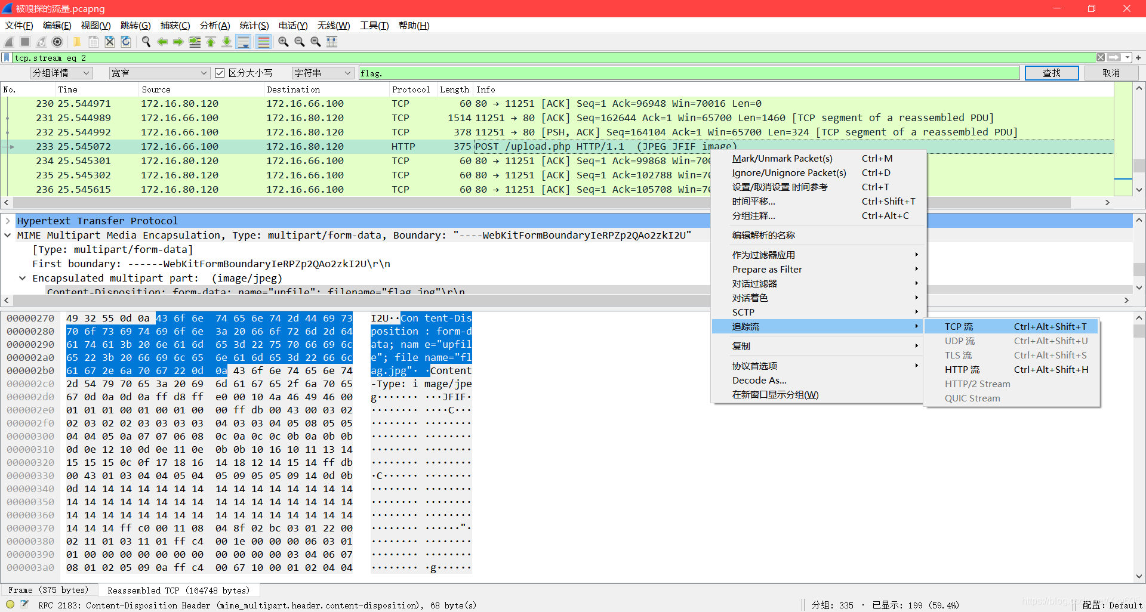
Task: Click the restart capture icon
Action: pos(41,42)
